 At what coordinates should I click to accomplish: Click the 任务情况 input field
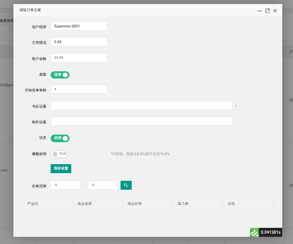click(79, 42)
